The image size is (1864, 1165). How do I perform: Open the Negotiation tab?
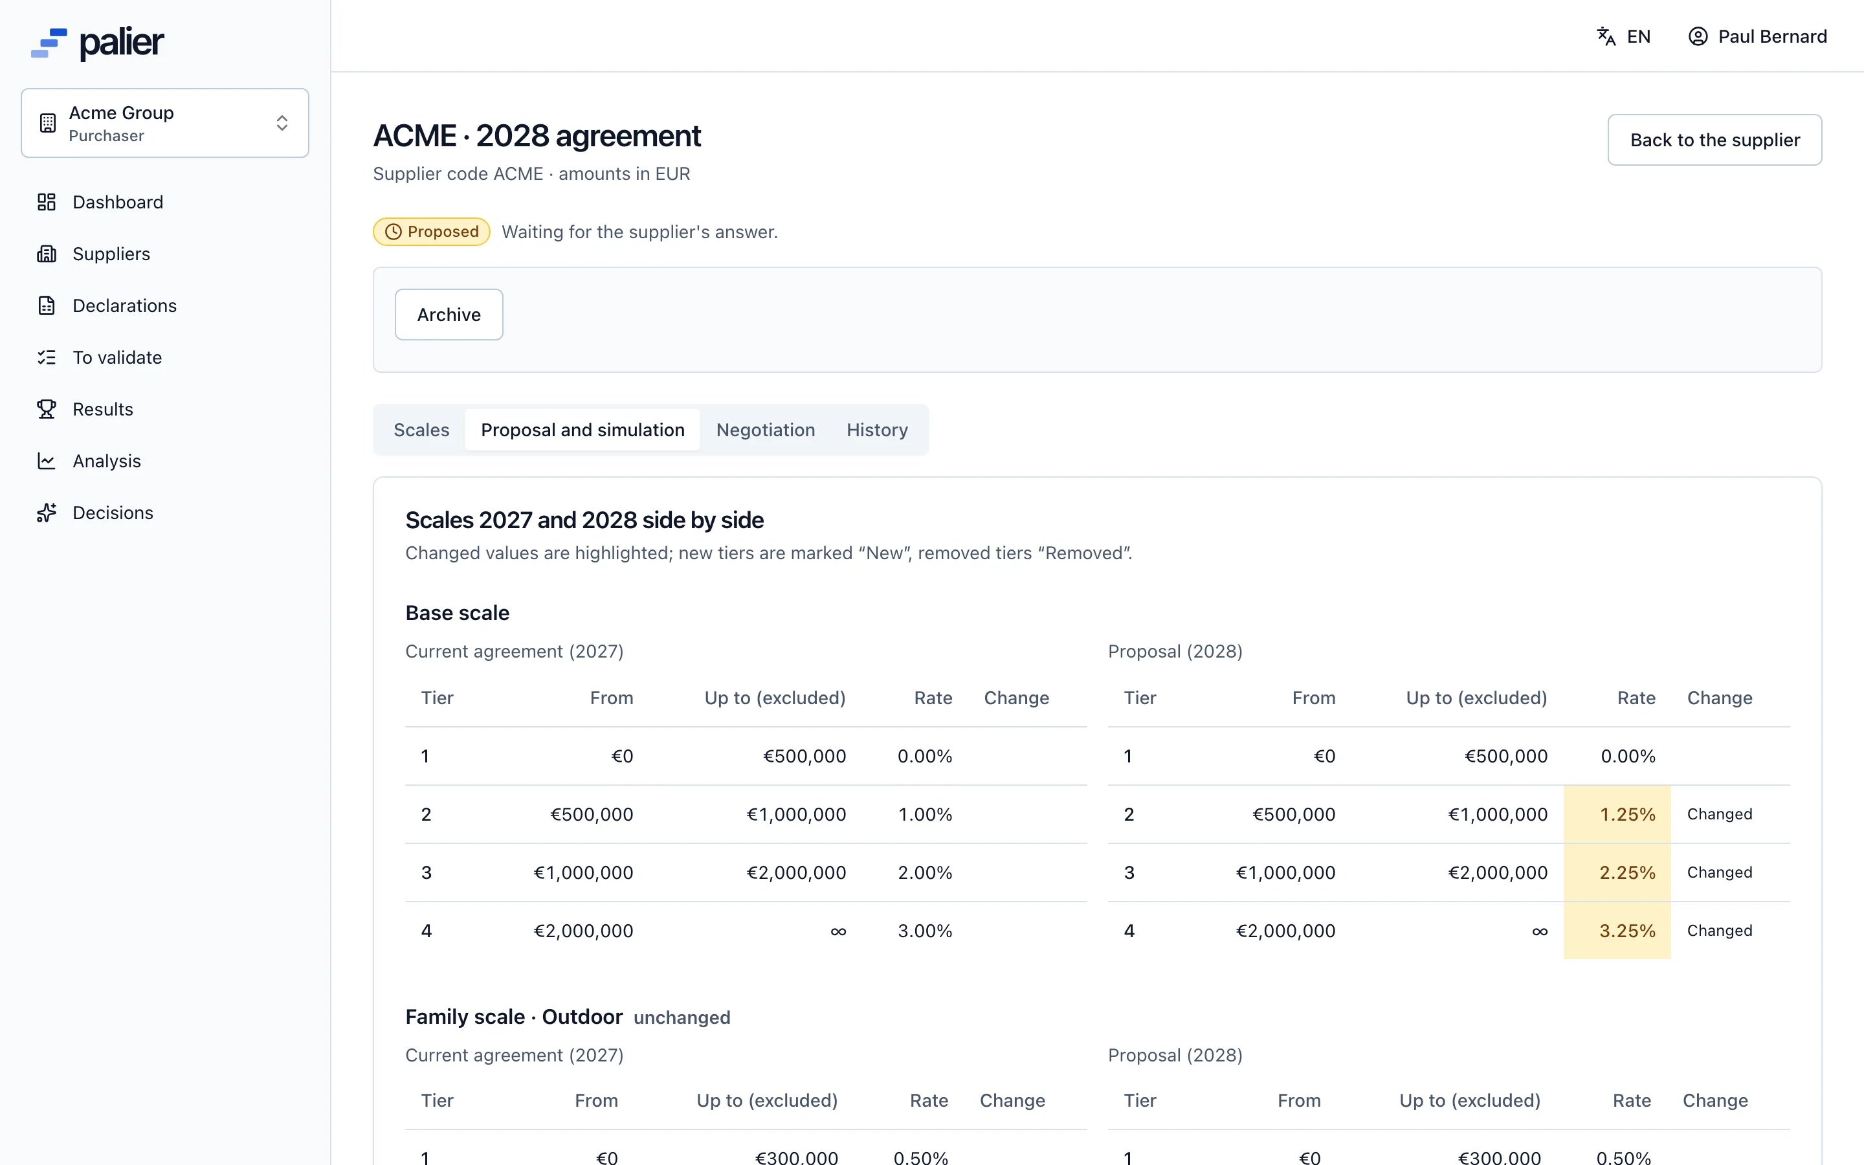click(x=766, y=430)
